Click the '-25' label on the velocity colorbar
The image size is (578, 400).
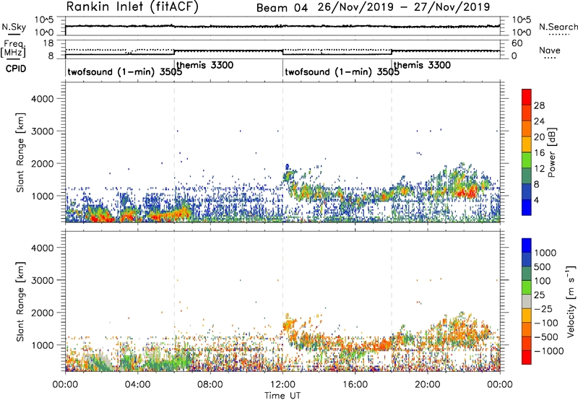coord(543,309)
